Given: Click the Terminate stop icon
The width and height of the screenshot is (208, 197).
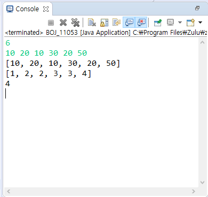Looking at the screenshot, I should [x=51, y=22].
